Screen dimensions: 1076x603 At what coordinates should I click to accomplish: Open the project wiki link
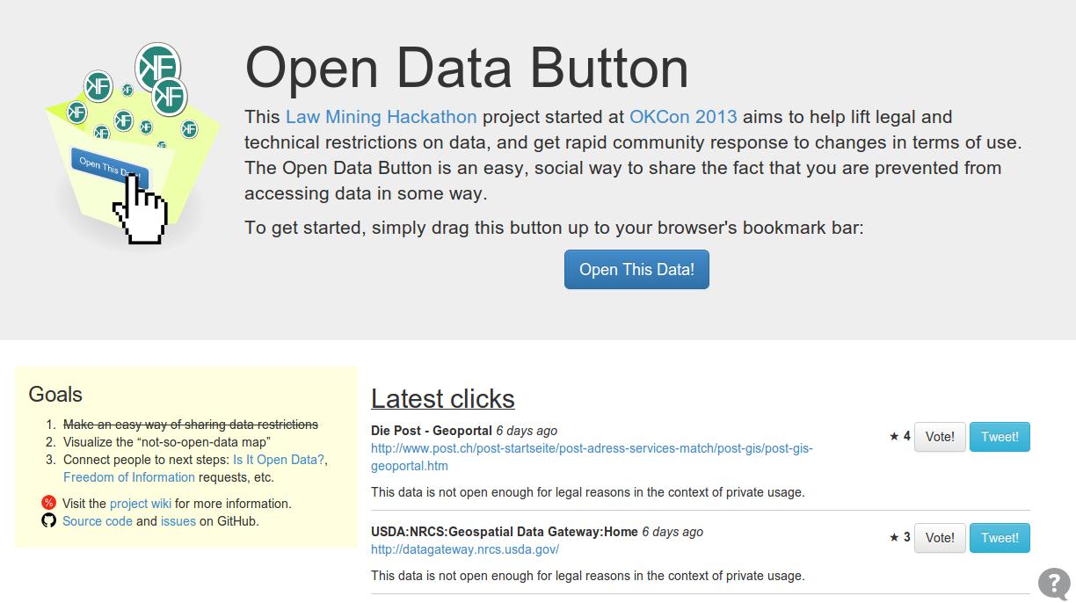click(x=141, y=504)
